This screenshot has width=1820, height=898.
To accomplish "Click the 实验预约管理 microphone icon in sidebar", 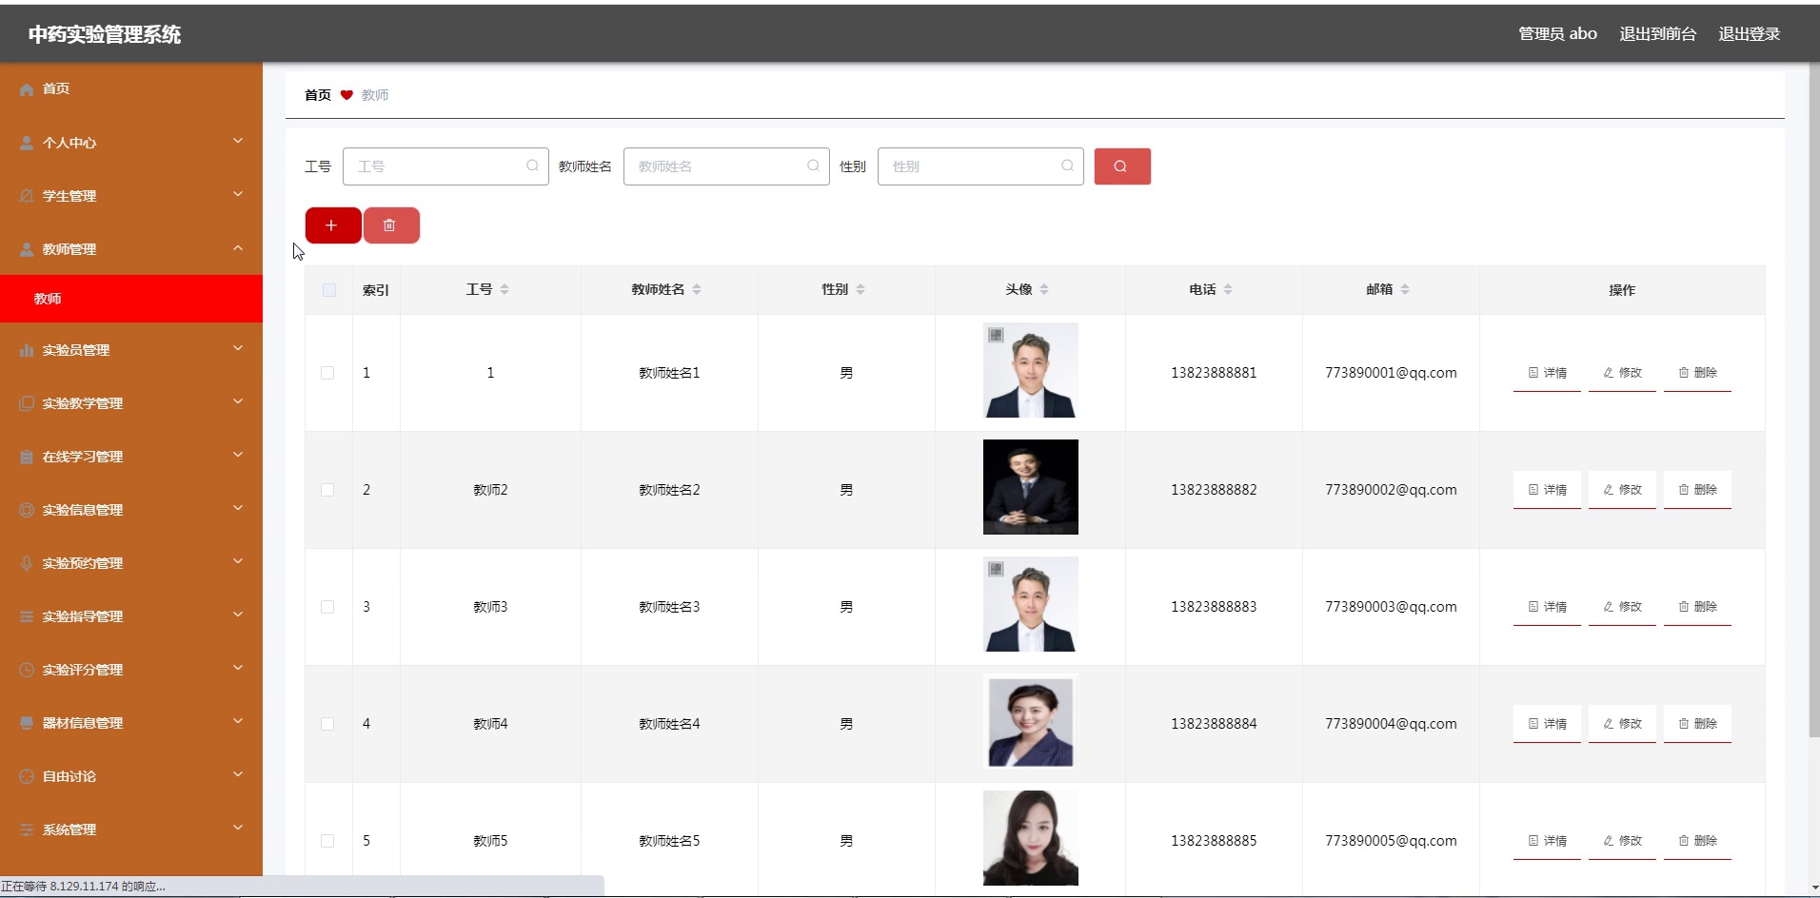I will click(27, 563).
